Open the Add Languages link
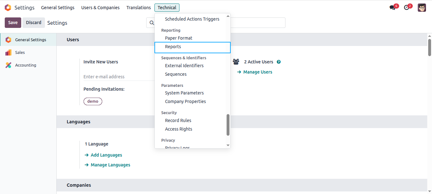 103,155
